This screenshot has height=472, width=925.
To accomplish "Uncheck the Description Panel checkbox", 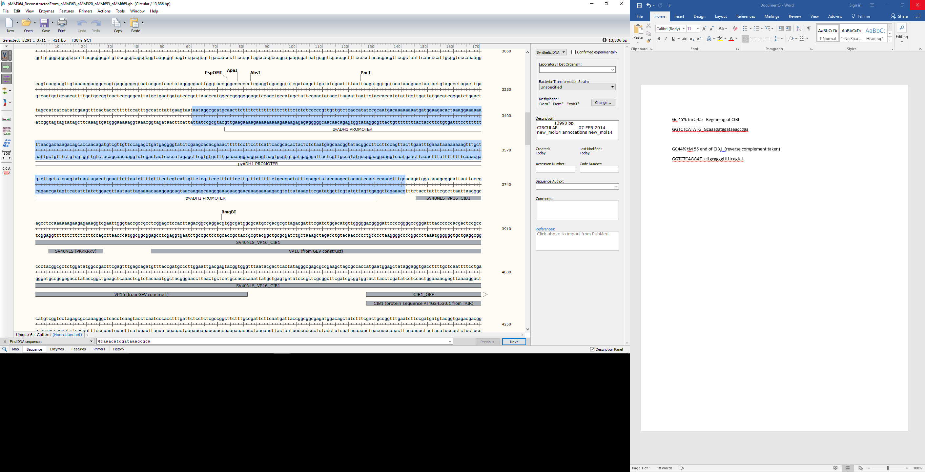I will (592, 349).
